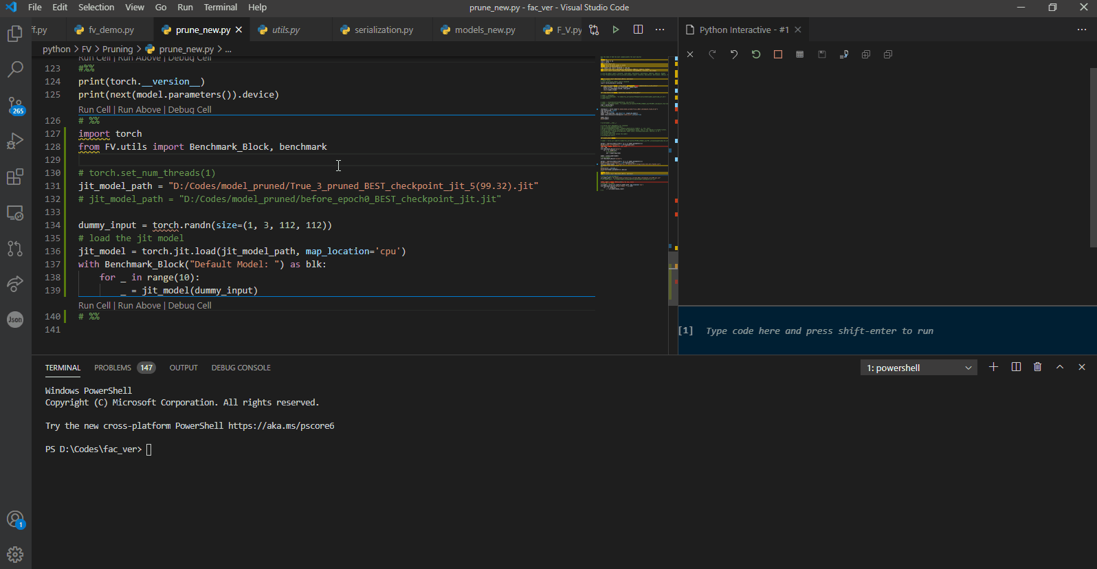Open the '1: powershell' terminal selector dropdown
The height and width of the screenshot is (569, 1097).
918,368
